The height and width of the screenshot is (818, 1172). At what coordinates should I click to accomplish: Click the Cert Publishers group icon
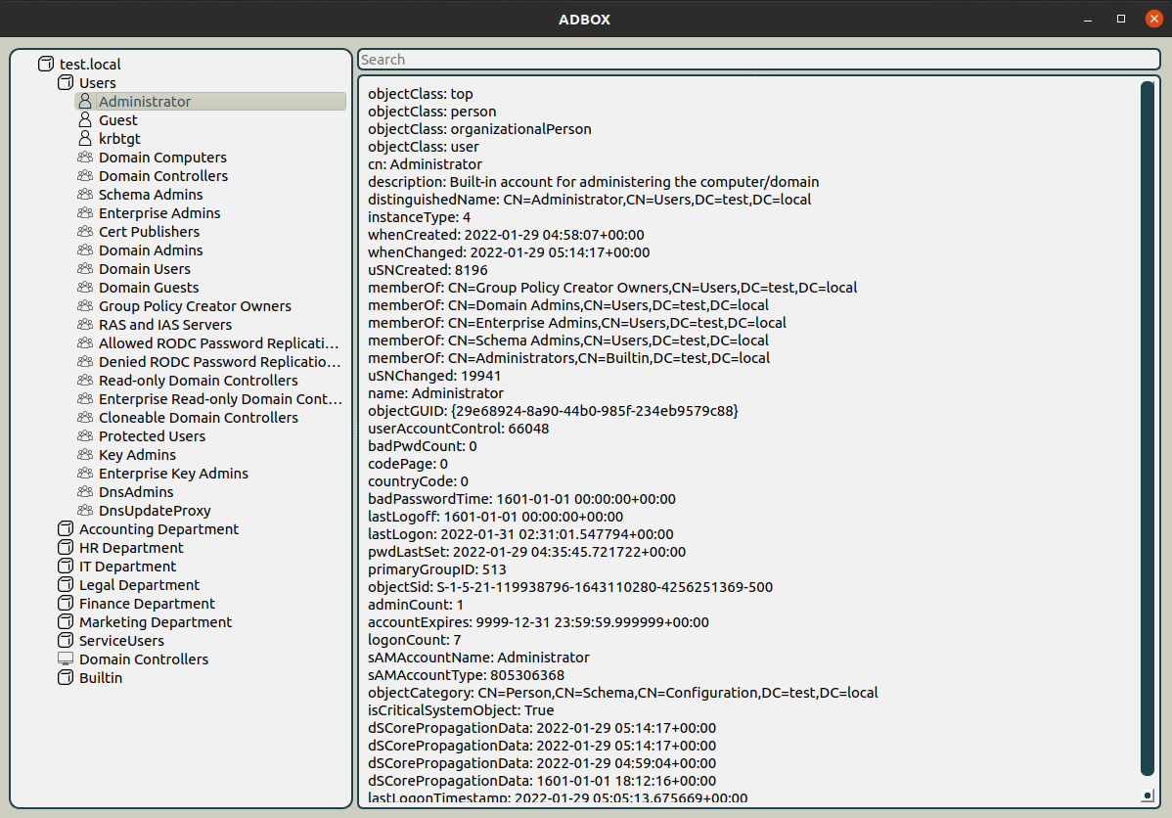[x=85, y=232]
